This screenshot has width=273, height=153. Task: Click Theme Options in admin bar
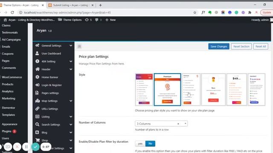coord(70,20)
